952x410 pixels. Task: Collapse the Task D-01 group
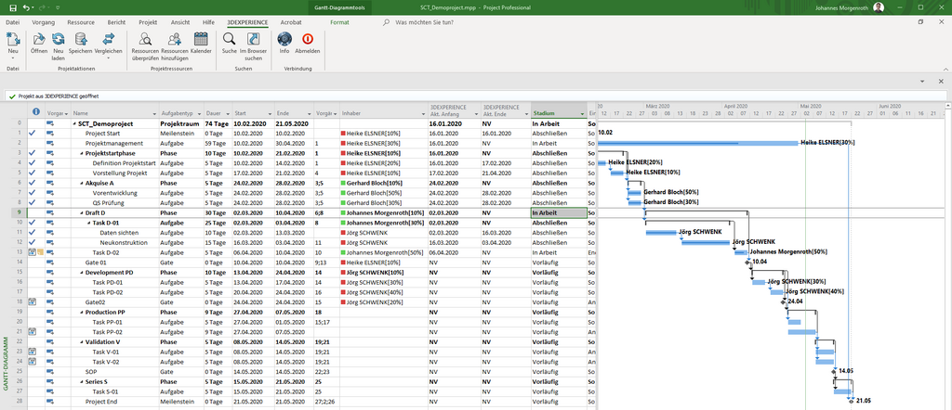tap(89, 223)
